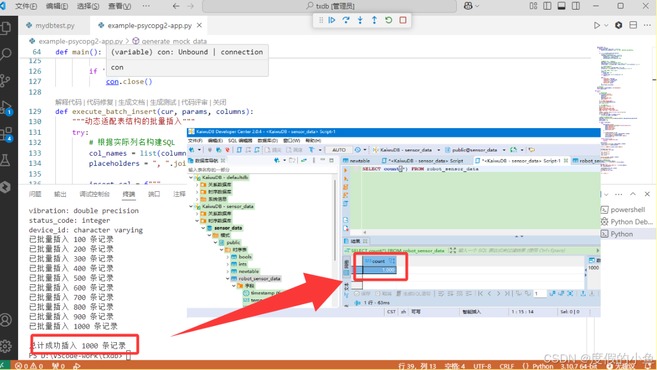Click the 生成文档 code lens link
The image size is (657, 370).
[131, 102]
